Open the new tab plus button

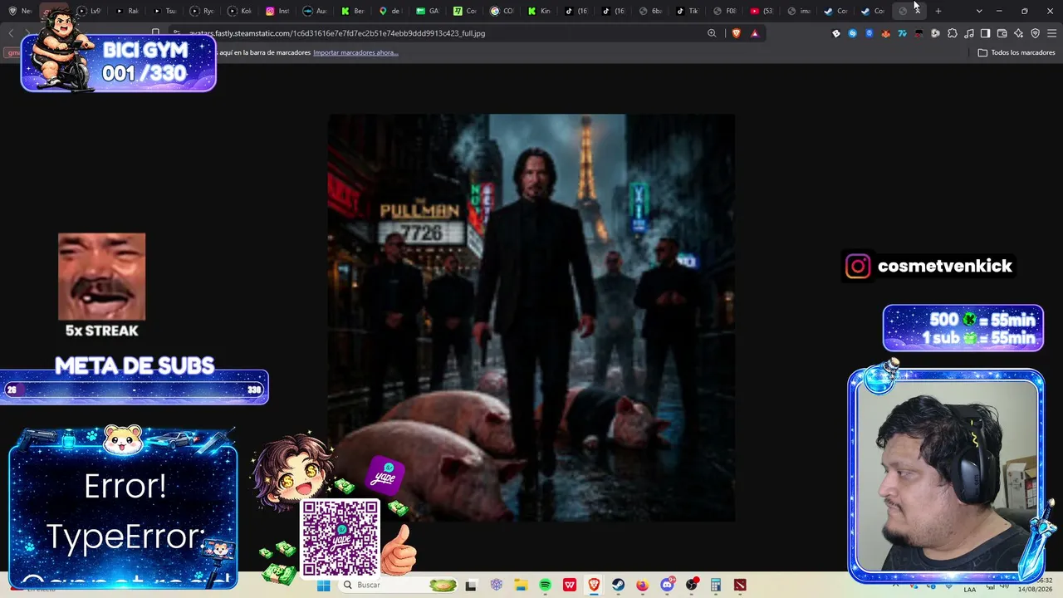point(938,11)
